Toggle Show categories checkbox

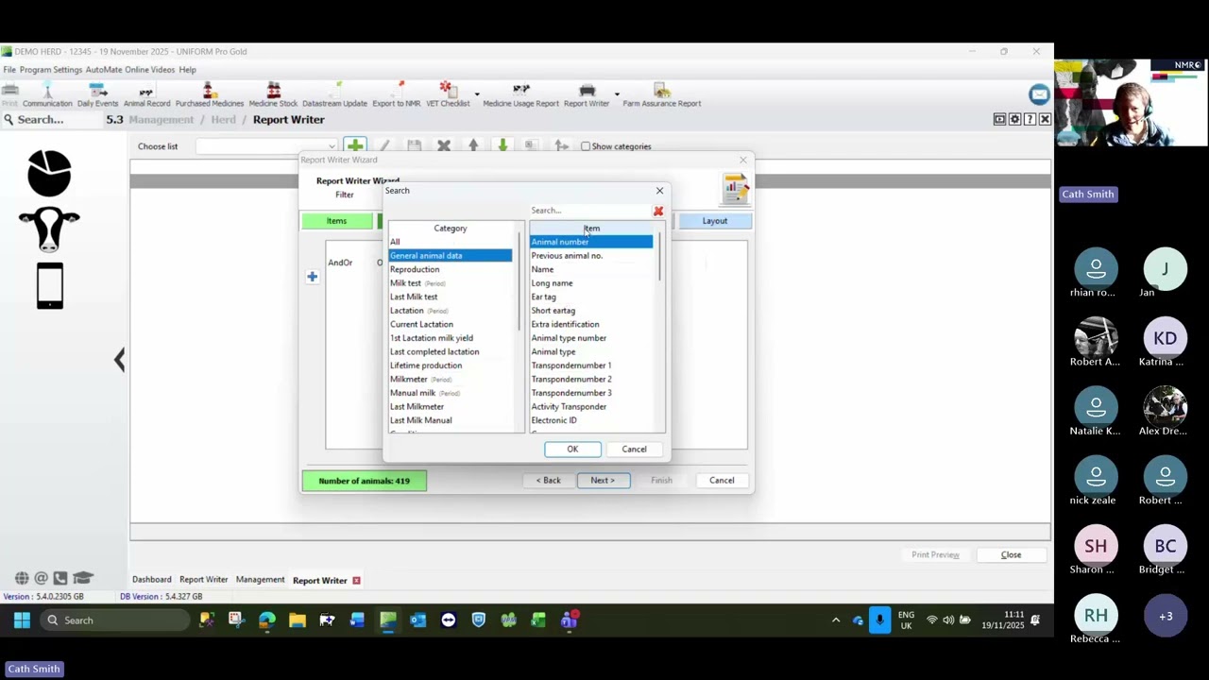pos(586,146)
